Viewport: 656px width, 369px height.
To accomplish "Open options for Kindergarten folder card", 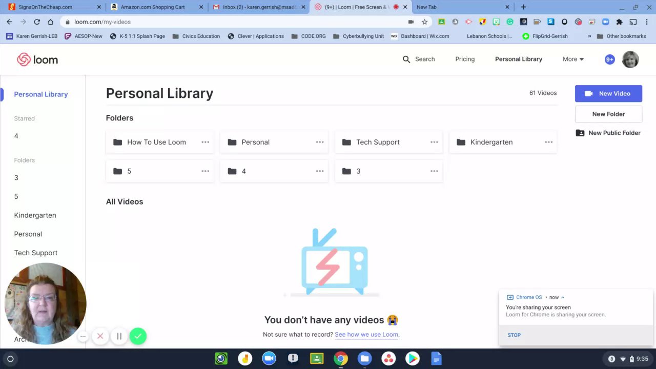I will coord(549,142).
